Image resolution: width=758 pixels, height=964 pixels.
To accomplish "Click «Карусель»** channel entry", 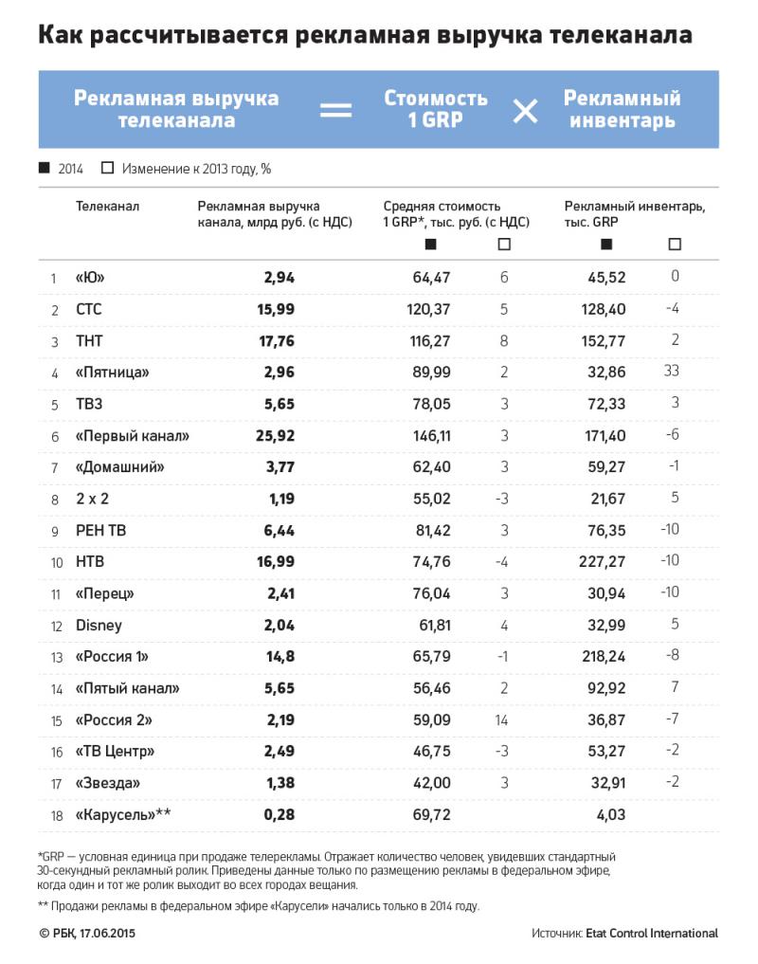I will [123, 814].
